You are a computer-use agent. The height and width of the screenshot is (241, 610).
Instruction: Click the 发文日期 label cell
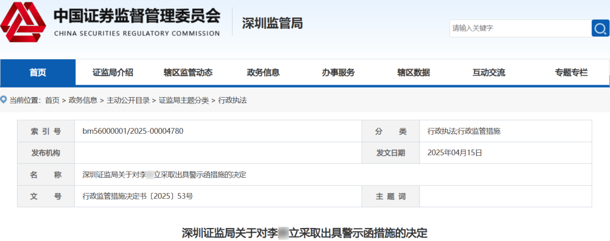coord(391,153)
